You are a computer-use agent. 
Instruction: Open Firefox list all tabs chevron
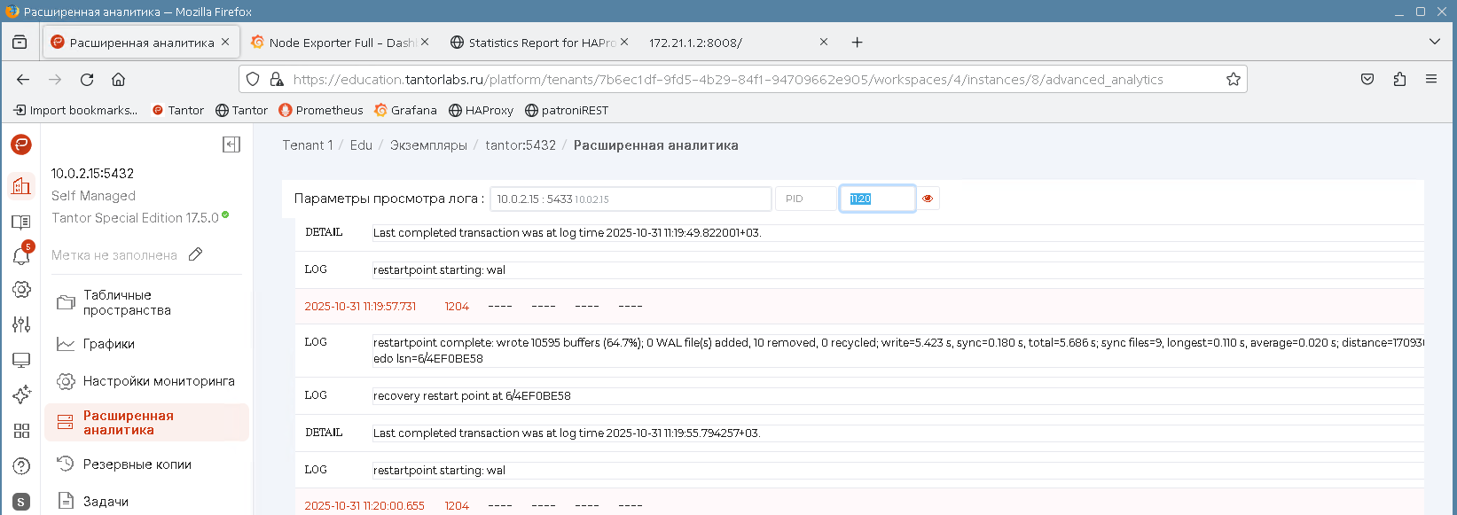tap(1434, 42)
